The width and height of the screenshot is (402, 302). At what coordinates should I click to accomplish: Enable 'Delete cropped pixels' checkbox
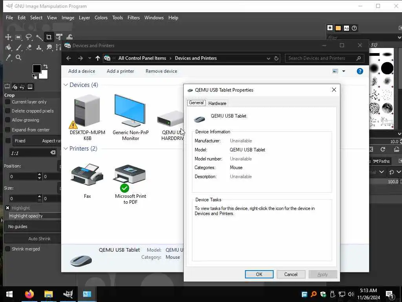pos(8,111)
